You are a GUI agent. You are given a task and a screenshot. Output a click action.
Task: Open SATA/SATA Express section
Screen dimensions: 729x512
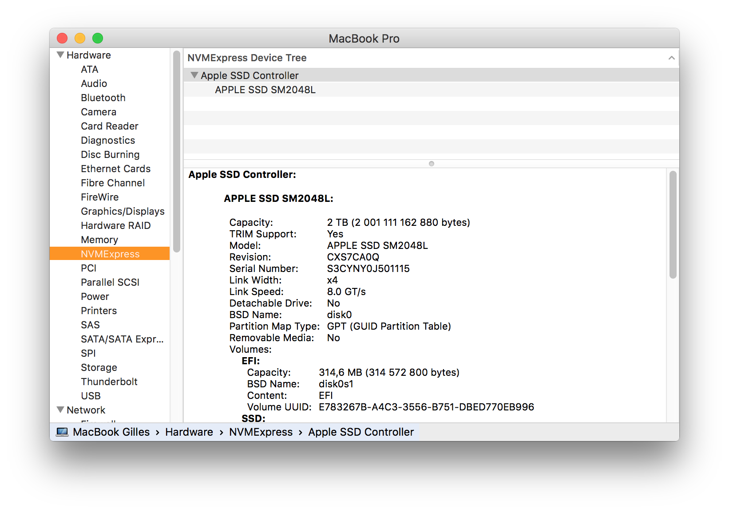pos(122,339)
